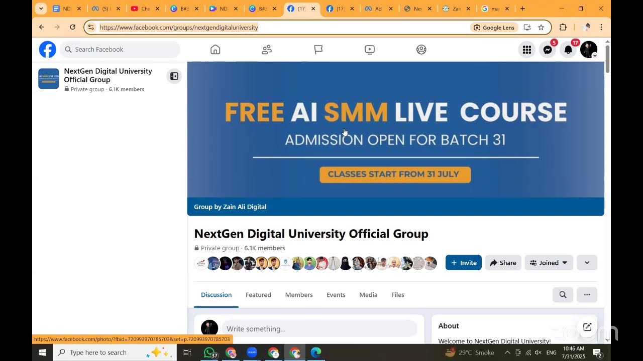Open Task View in taskbar
This screenshot has width=643, height=361.
[187, 352]
